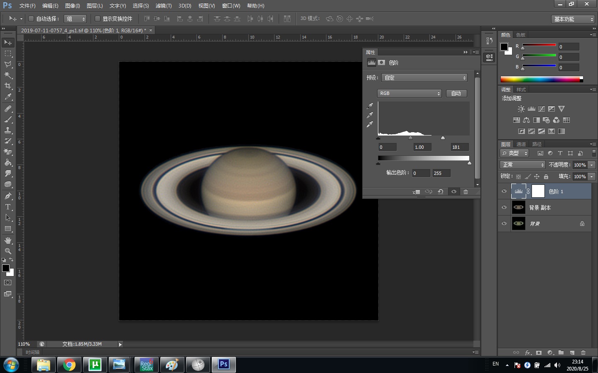Screen dimensions: 598x373
Task: Click the white point eyedropper in Levels
Action: 370,124
